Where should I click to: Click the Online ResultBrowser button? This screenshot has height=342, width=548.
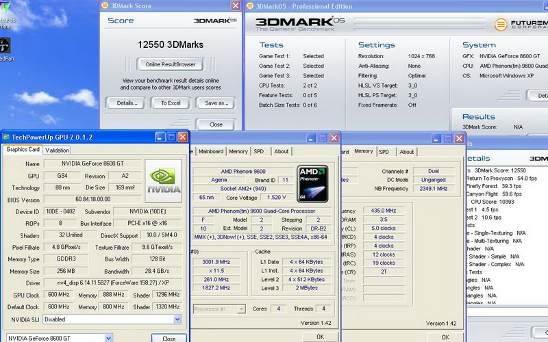[170, 64]
